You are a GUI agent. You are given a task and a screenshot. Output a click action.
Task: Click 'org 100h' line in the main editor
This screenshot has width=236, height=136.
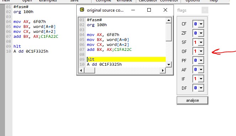23,12
